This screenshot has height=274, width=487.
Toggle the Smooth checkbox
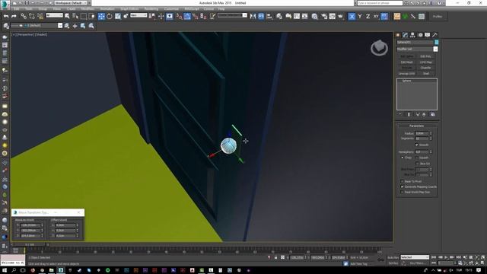(x=417, y=145)
